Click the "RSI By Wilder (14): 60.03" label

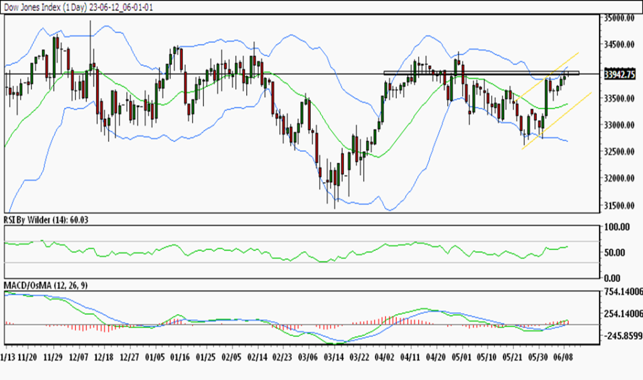[x=46, y=220]
